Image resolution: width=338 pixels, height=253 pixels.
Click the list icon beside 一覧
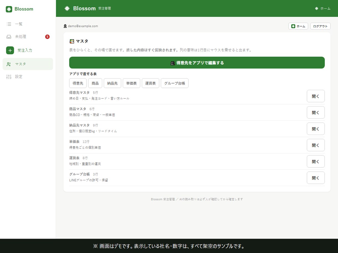click(x=9, y=24)
